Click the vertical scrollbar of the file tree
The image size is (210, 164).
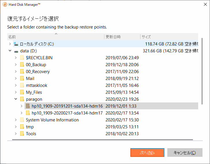click(x=202, y=72)
